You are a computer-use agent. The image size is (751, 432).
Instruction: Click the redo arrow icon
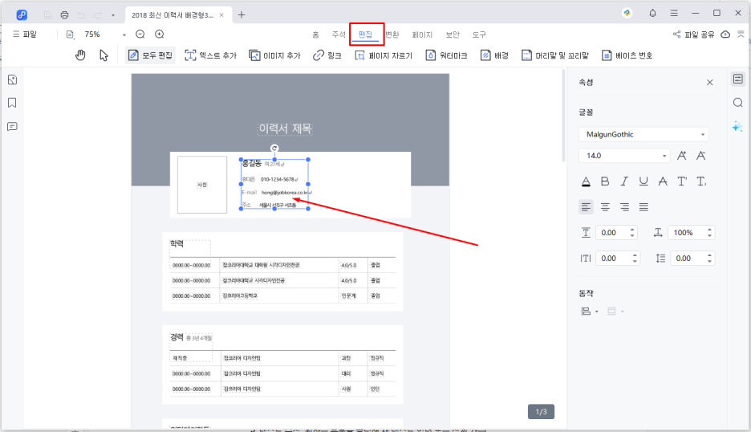point(98,15)
